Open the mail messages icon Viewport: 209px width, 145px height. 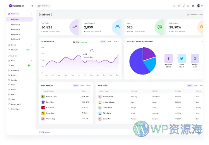(x=179, y=5)
